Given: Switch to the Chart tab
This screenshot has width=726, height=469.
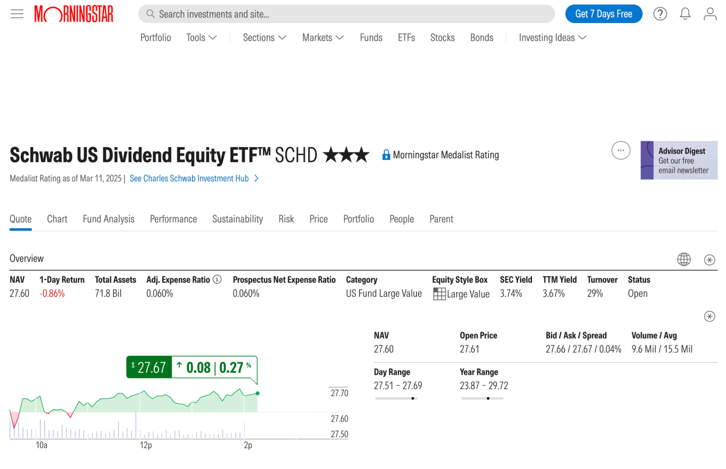Looking at the screenshot, I should click(57, 219).
